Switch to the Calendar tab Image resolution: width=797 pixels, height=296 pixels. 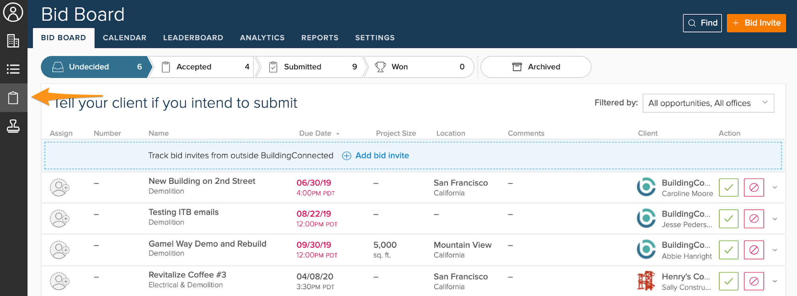124,38
